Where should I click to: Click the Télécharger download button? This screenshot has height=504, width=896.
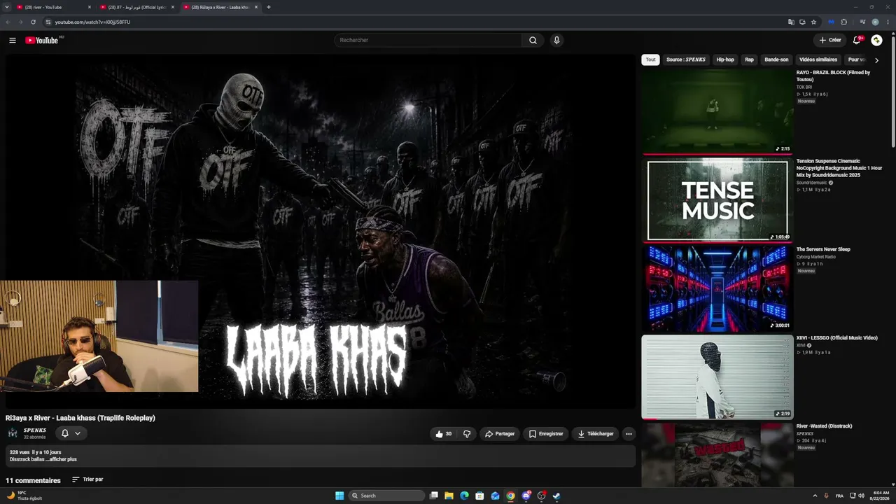[596, 434]
